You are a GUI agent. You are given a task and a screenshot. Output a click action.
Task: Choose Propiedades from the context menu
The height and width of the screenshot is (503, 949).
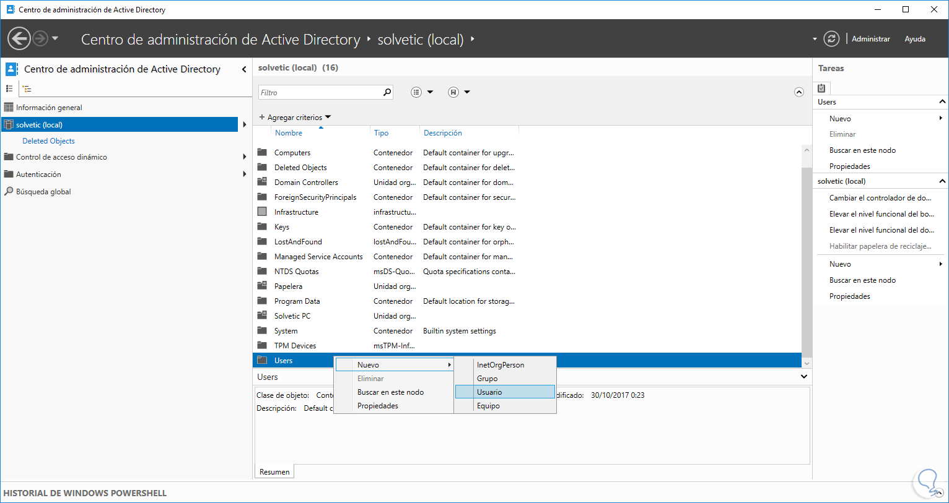pos(378,406)
